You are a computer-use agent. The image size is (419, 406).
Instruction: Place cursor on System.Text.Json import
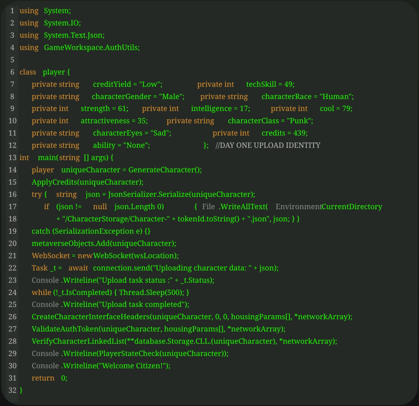(x=74, y=35)
